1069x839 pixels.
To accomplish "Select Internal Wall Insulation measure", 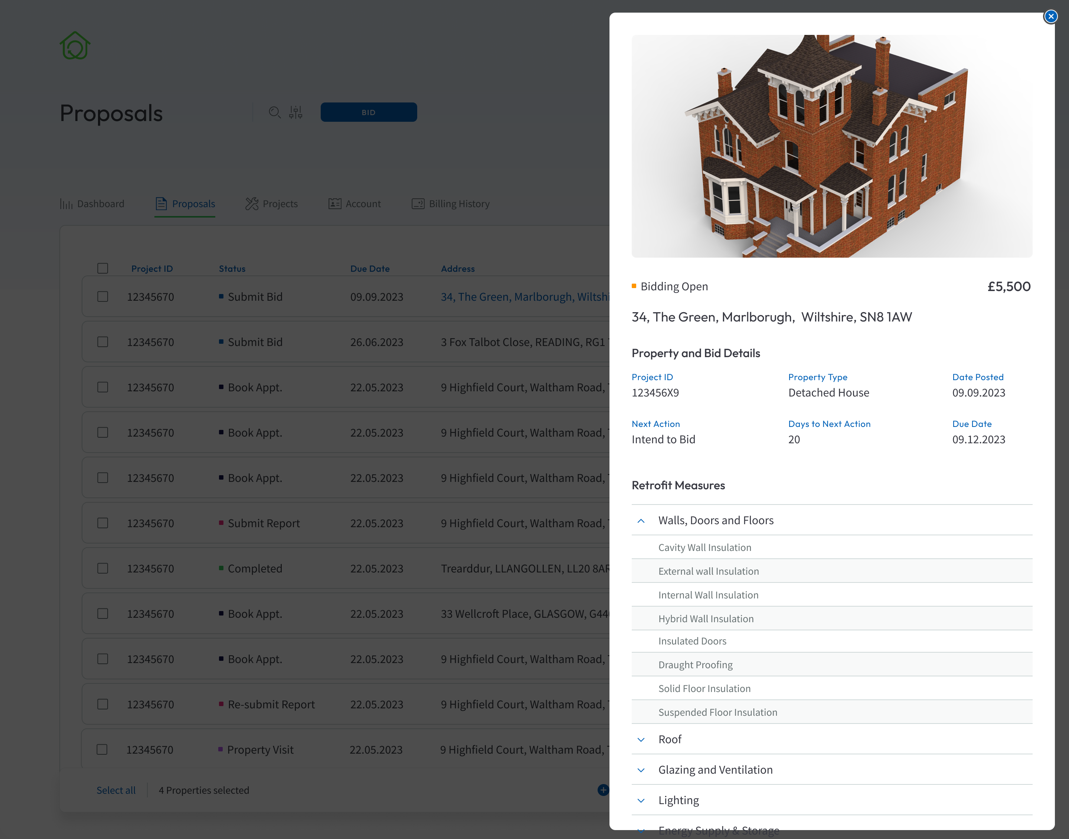I will coord(832,595).
